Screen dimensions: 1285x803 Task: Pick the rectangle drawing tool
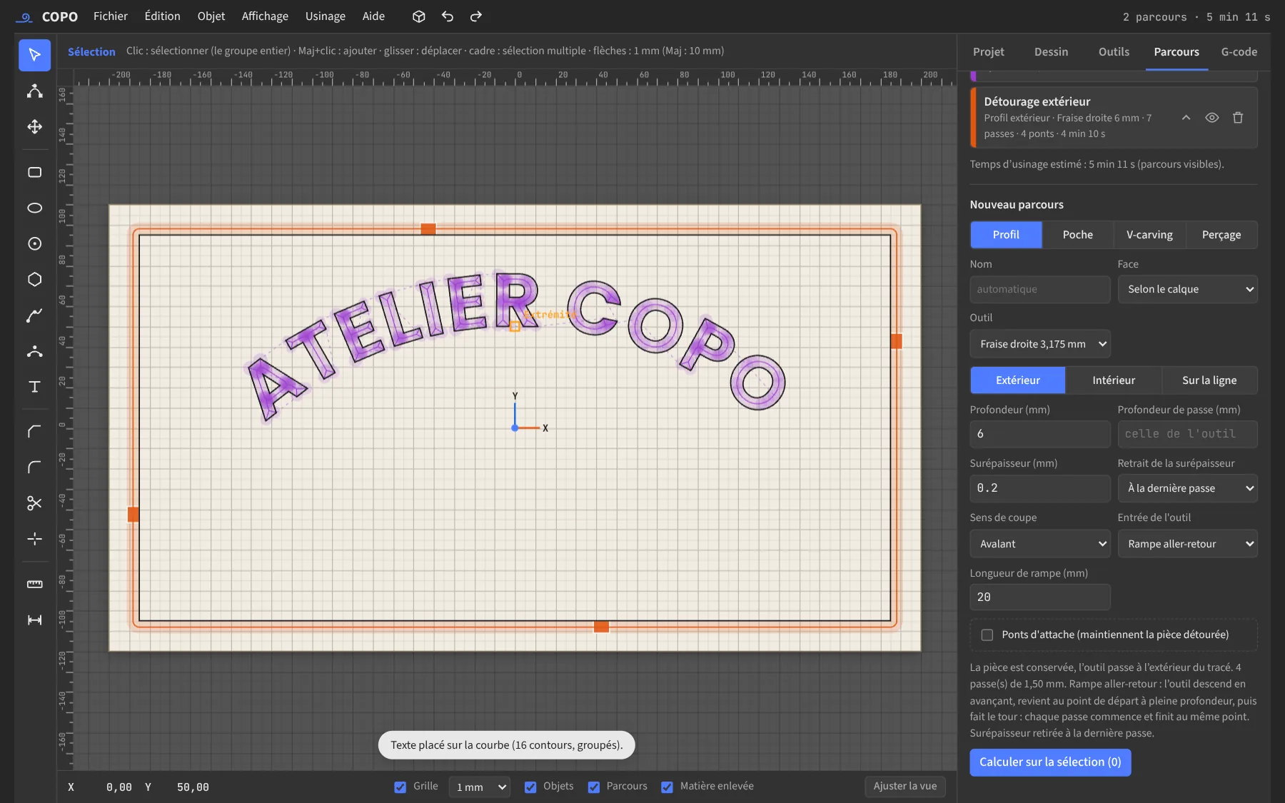(34, 172)
